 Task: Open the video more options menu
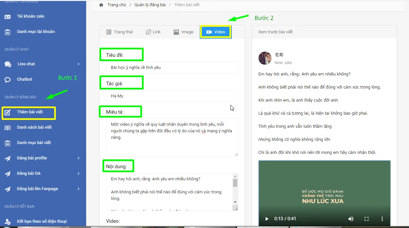[x=382, y=219]
